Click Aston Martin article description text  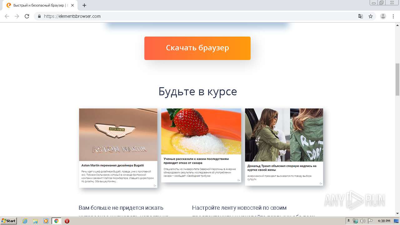click(118, 177)
